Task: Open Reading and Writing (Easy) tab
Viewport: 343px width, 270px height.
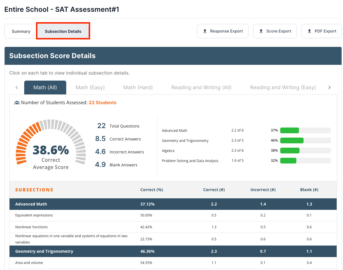Action: pyautogui.click(x=283, y=88)
